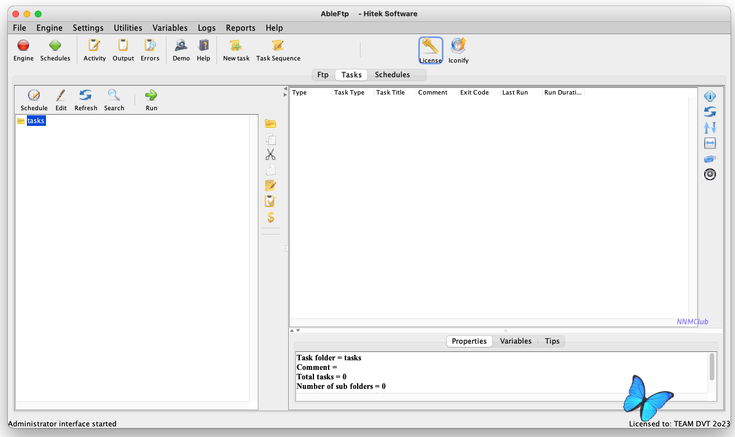Click the Type column header
735x437 pixels.
(x=311, y=92)
